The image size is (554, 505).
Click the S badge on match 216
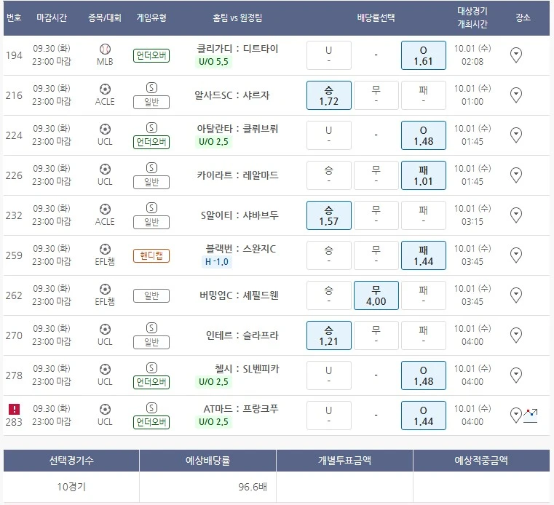(151, 87)
